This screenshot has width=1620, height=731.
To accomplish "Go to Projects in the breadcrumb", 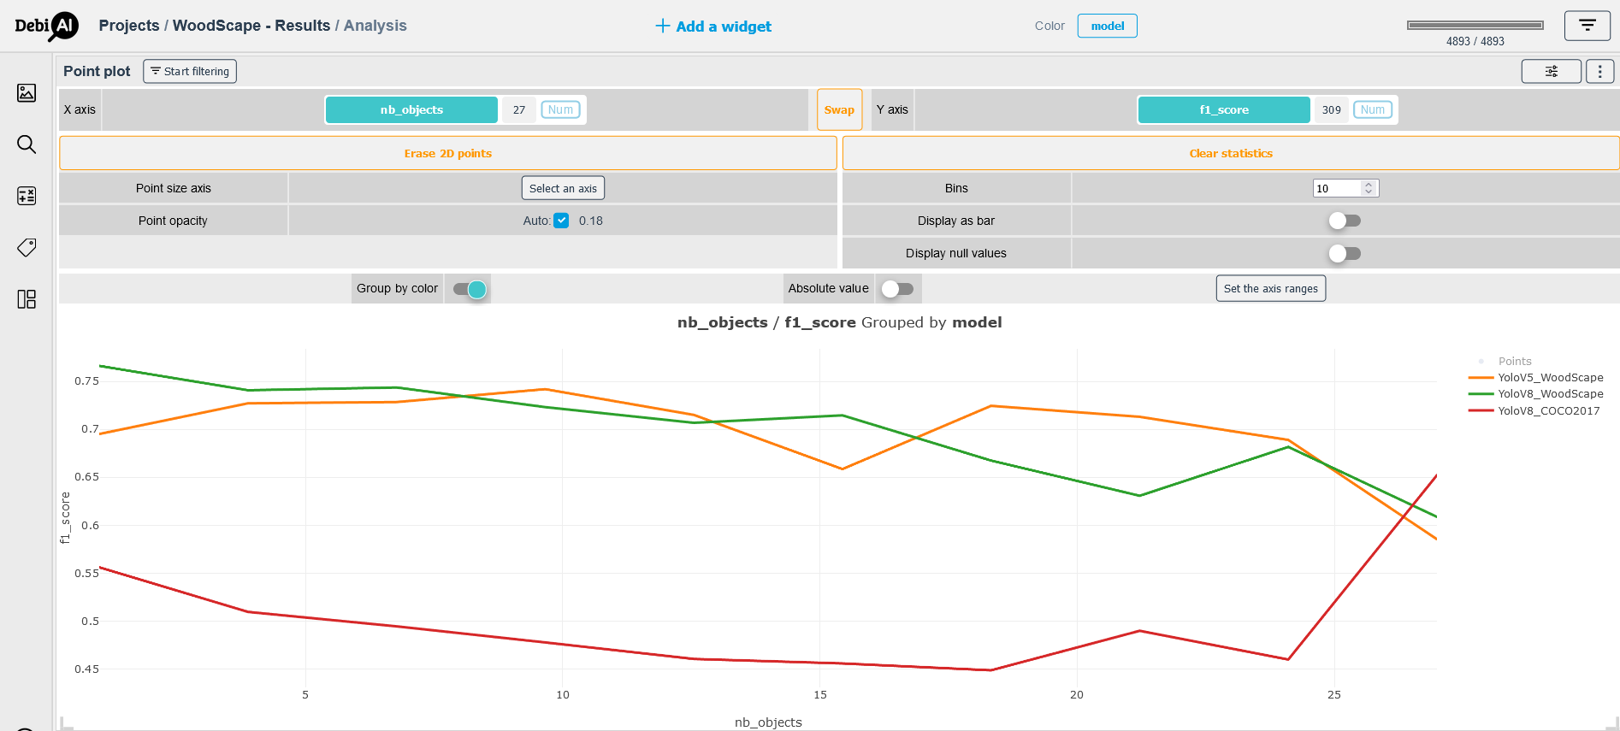I will (x=129, y=26).
